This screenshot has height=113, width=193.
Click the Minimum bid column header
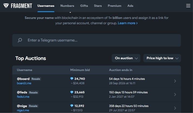point(80,70)
